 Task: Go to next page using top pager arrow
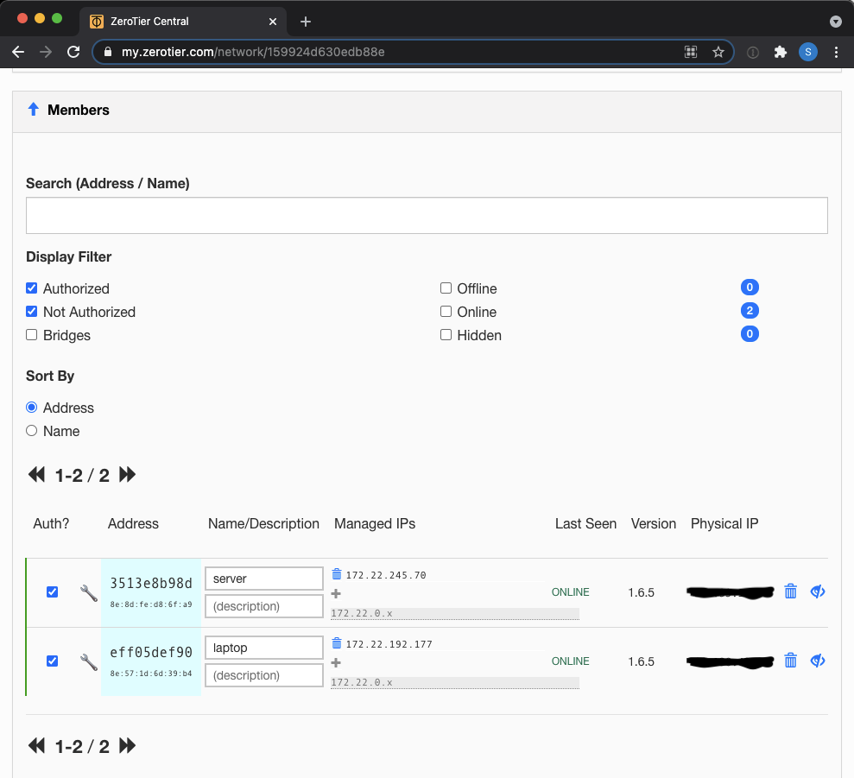coord(128,475)
